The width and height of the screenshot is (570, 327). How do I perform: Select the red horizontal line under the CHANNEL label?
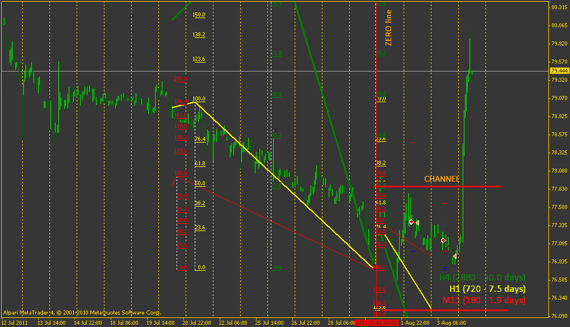tap(438, 186)
